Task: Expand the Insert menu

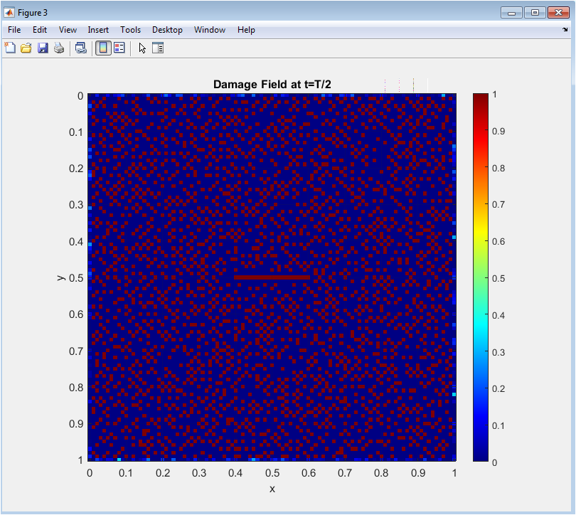Action: tap(98, 30)
